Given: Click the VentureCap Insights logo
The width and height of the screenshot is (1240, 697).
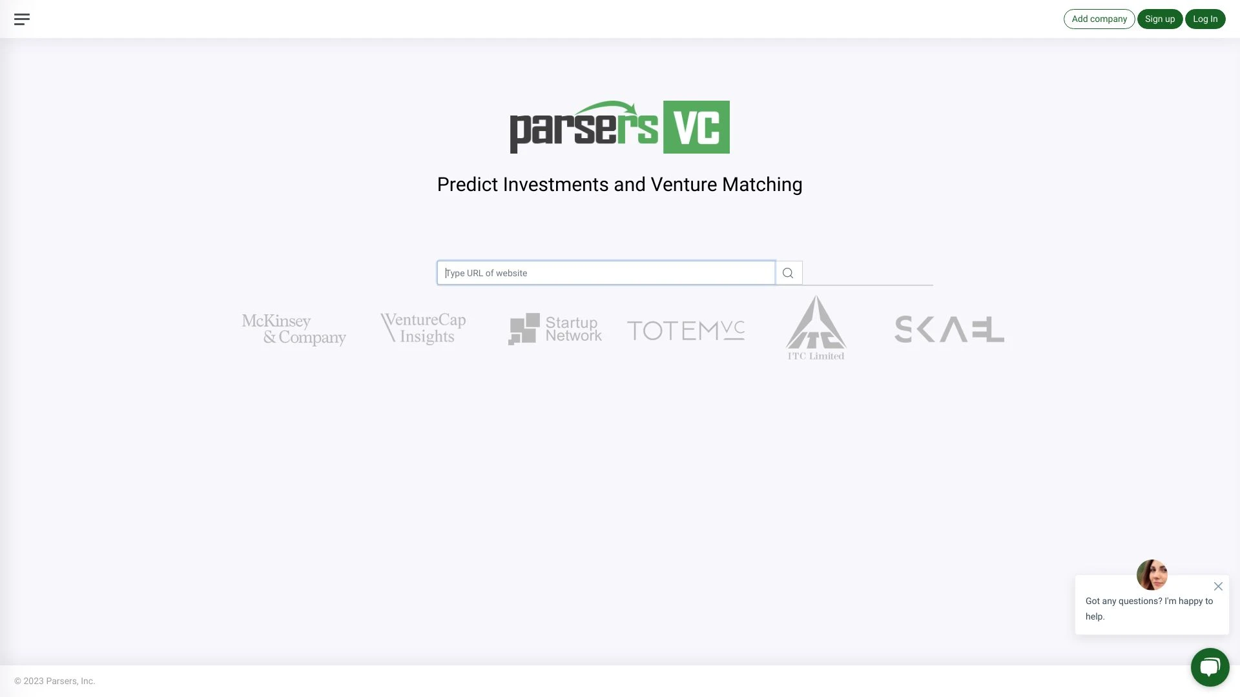Looking at the screenshot, I should point(423,328).
